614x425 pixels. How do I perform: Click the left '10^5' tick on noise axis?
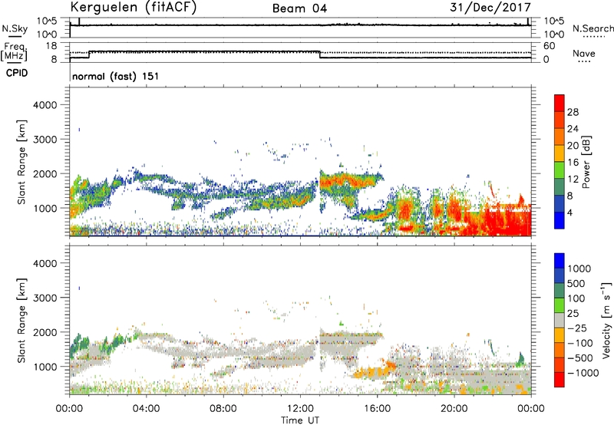[x=47, y=21]
